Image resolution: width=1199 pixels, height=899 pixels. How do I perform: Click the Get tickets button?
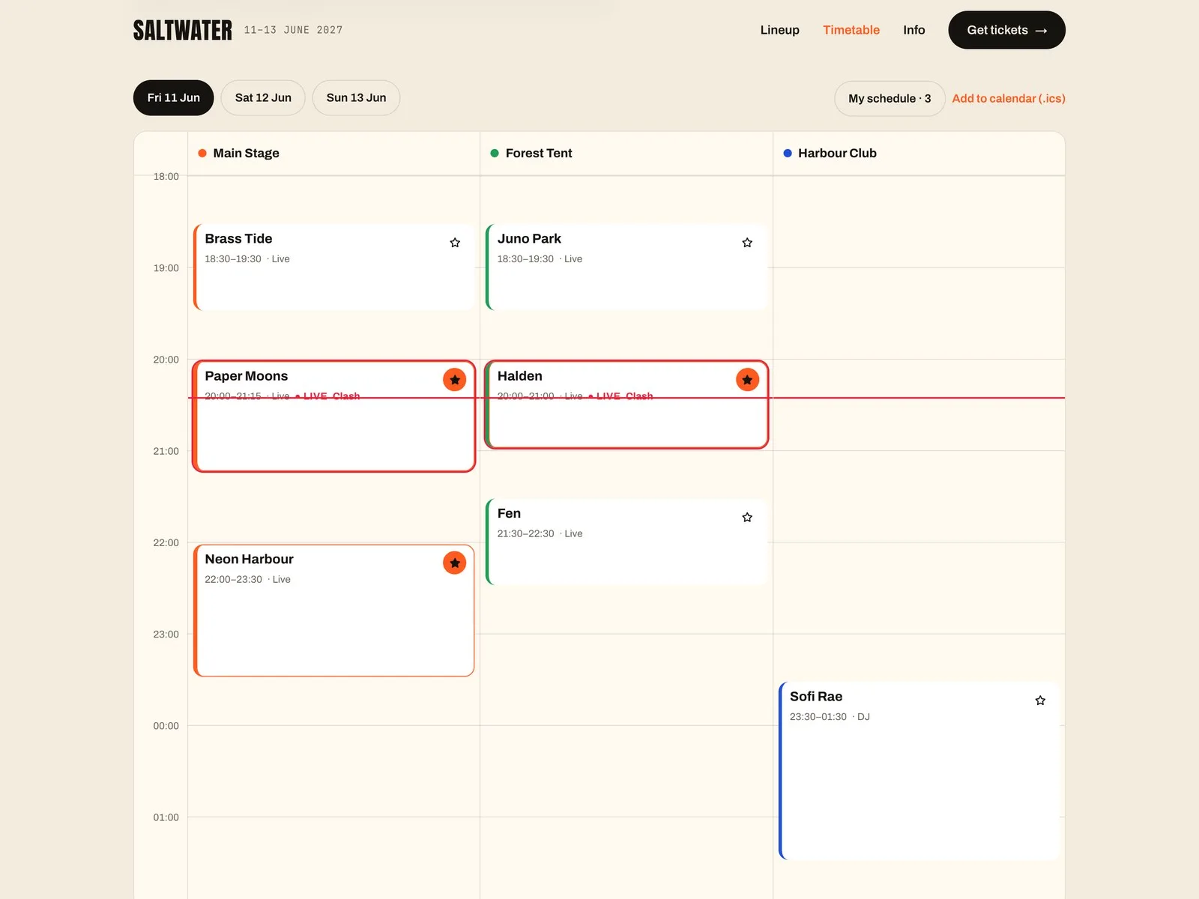tap(1007, 30)
